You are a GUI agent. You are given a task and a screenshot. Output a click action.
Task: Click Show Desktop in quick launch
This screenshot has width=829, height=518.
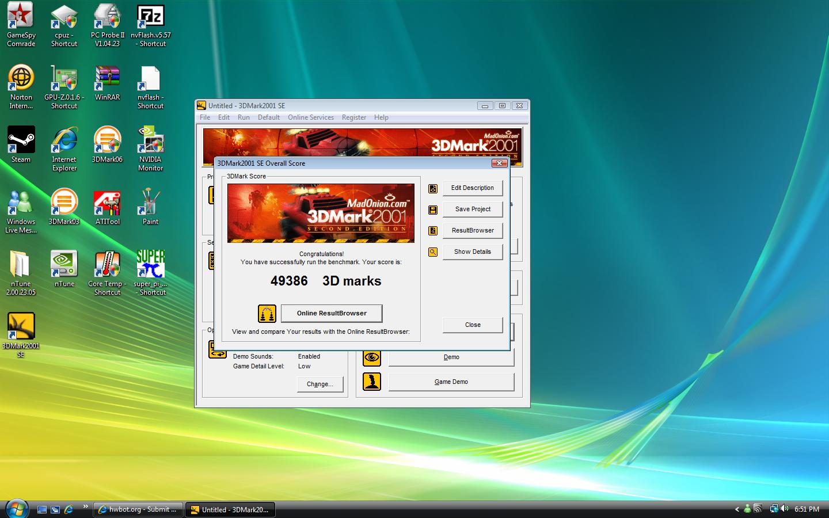(41, 509)
